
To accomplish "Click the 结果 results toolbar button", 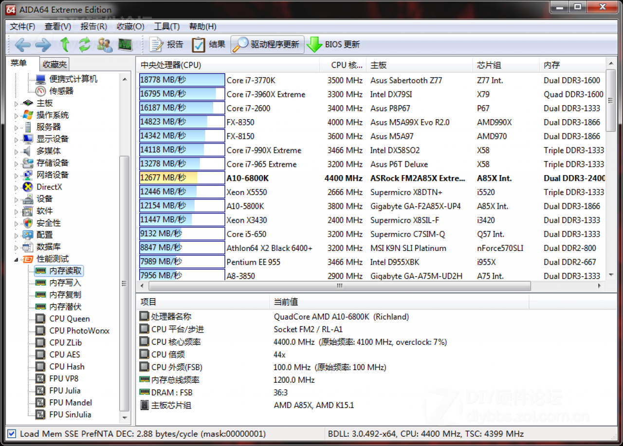I will tap(208, 45).
